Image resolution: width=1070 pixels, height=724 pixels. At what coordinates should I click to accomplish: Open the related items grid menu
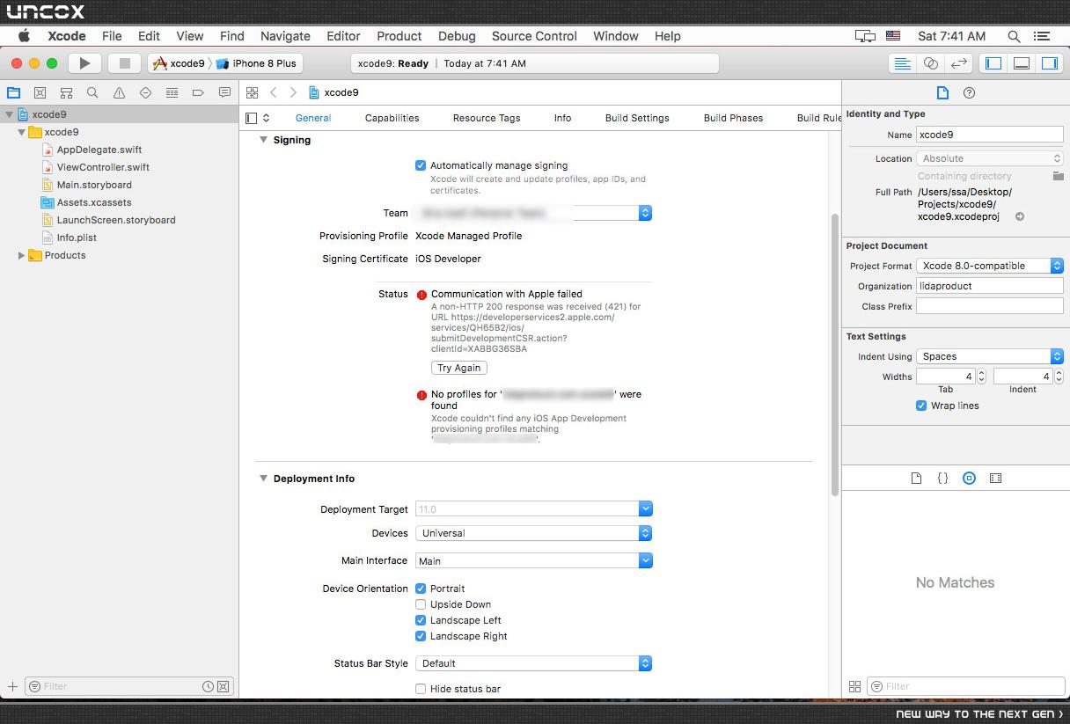click(252, 92)
